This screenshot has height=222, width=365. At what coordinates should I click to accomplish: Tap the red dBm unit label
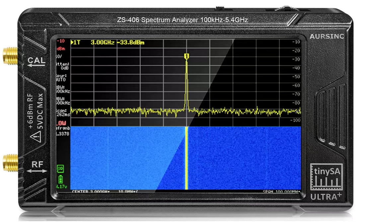click(x=60, y=49)
